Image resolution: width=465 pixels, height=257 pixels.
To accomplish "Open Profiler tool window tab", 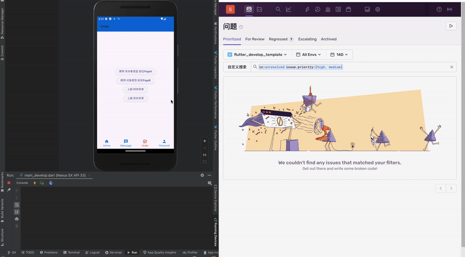I will pyautogui.click(x=190, y=252).
